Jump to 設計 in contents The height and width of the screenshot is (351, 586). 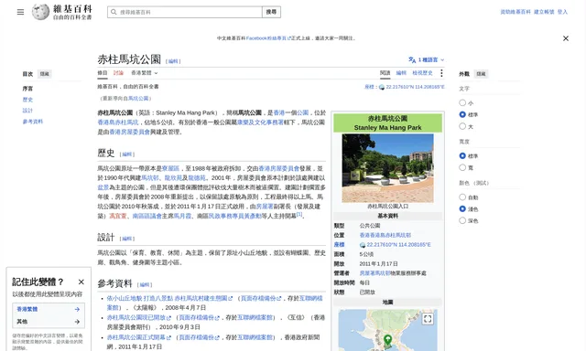point(27,111)
